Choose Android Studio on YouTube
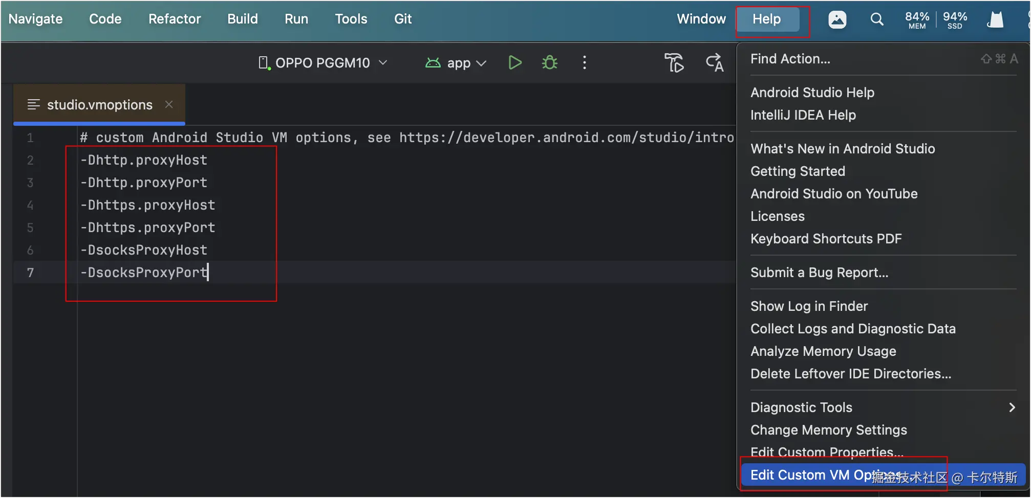This screenshot has width=1031, height=498. [884, 194]
